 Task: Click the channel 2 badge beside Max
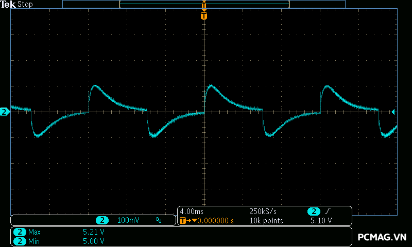20,232
